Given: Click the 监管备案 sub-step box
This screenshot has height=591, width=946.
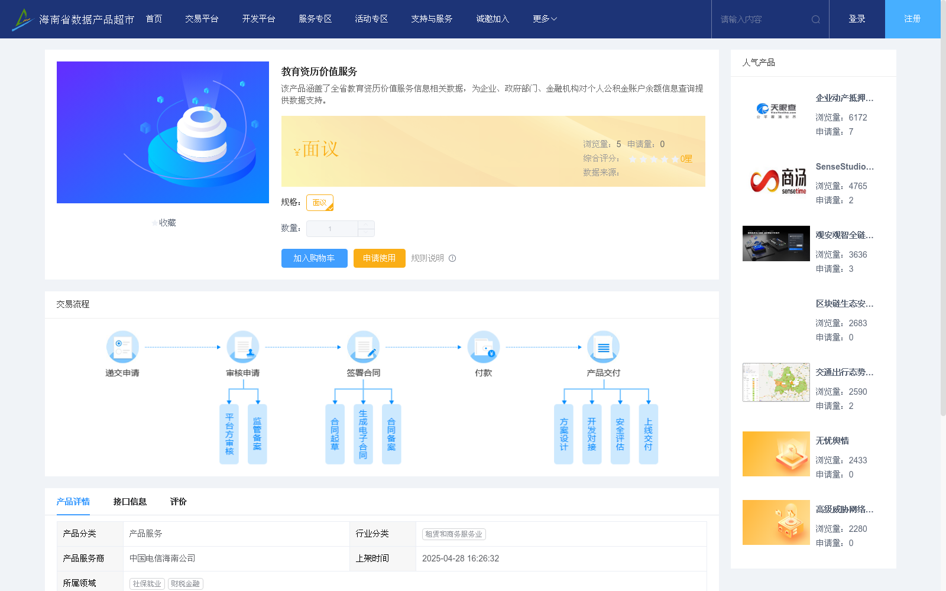Looking at the screenshot, I should pyautogui.click(x=257, y=434).
